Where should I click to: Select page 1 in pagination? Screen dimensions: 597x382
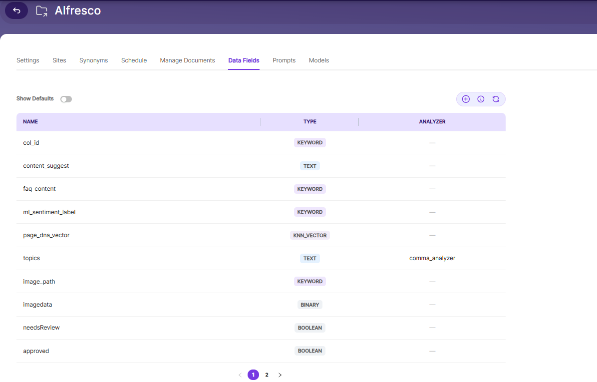tap(253, 375)
